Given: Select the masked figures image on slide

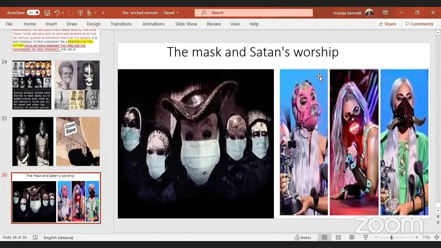Looking at the screenshot, I should 196,144.
